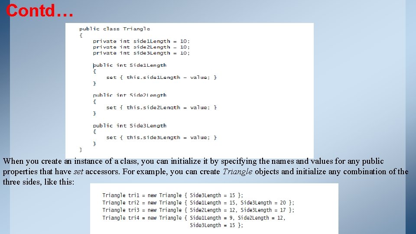Click the 'Triangle tri2 = new Triangle' line

coord(198,203)
